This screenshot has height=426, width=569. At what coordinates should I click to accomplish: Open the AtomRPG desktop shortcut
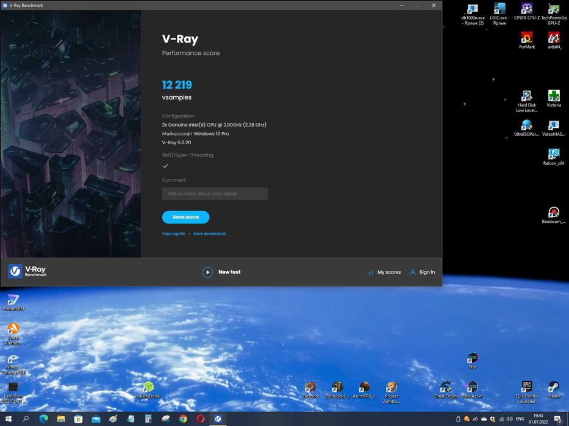[364, 390]
